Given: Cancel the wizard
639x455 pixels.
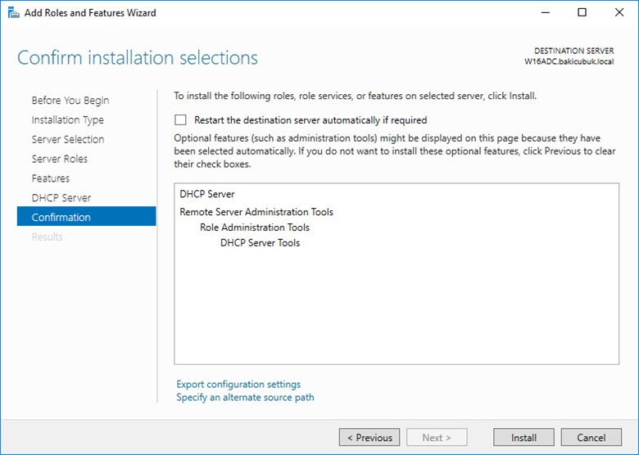Looking at the screenshot, I should (x=591, y=438).
